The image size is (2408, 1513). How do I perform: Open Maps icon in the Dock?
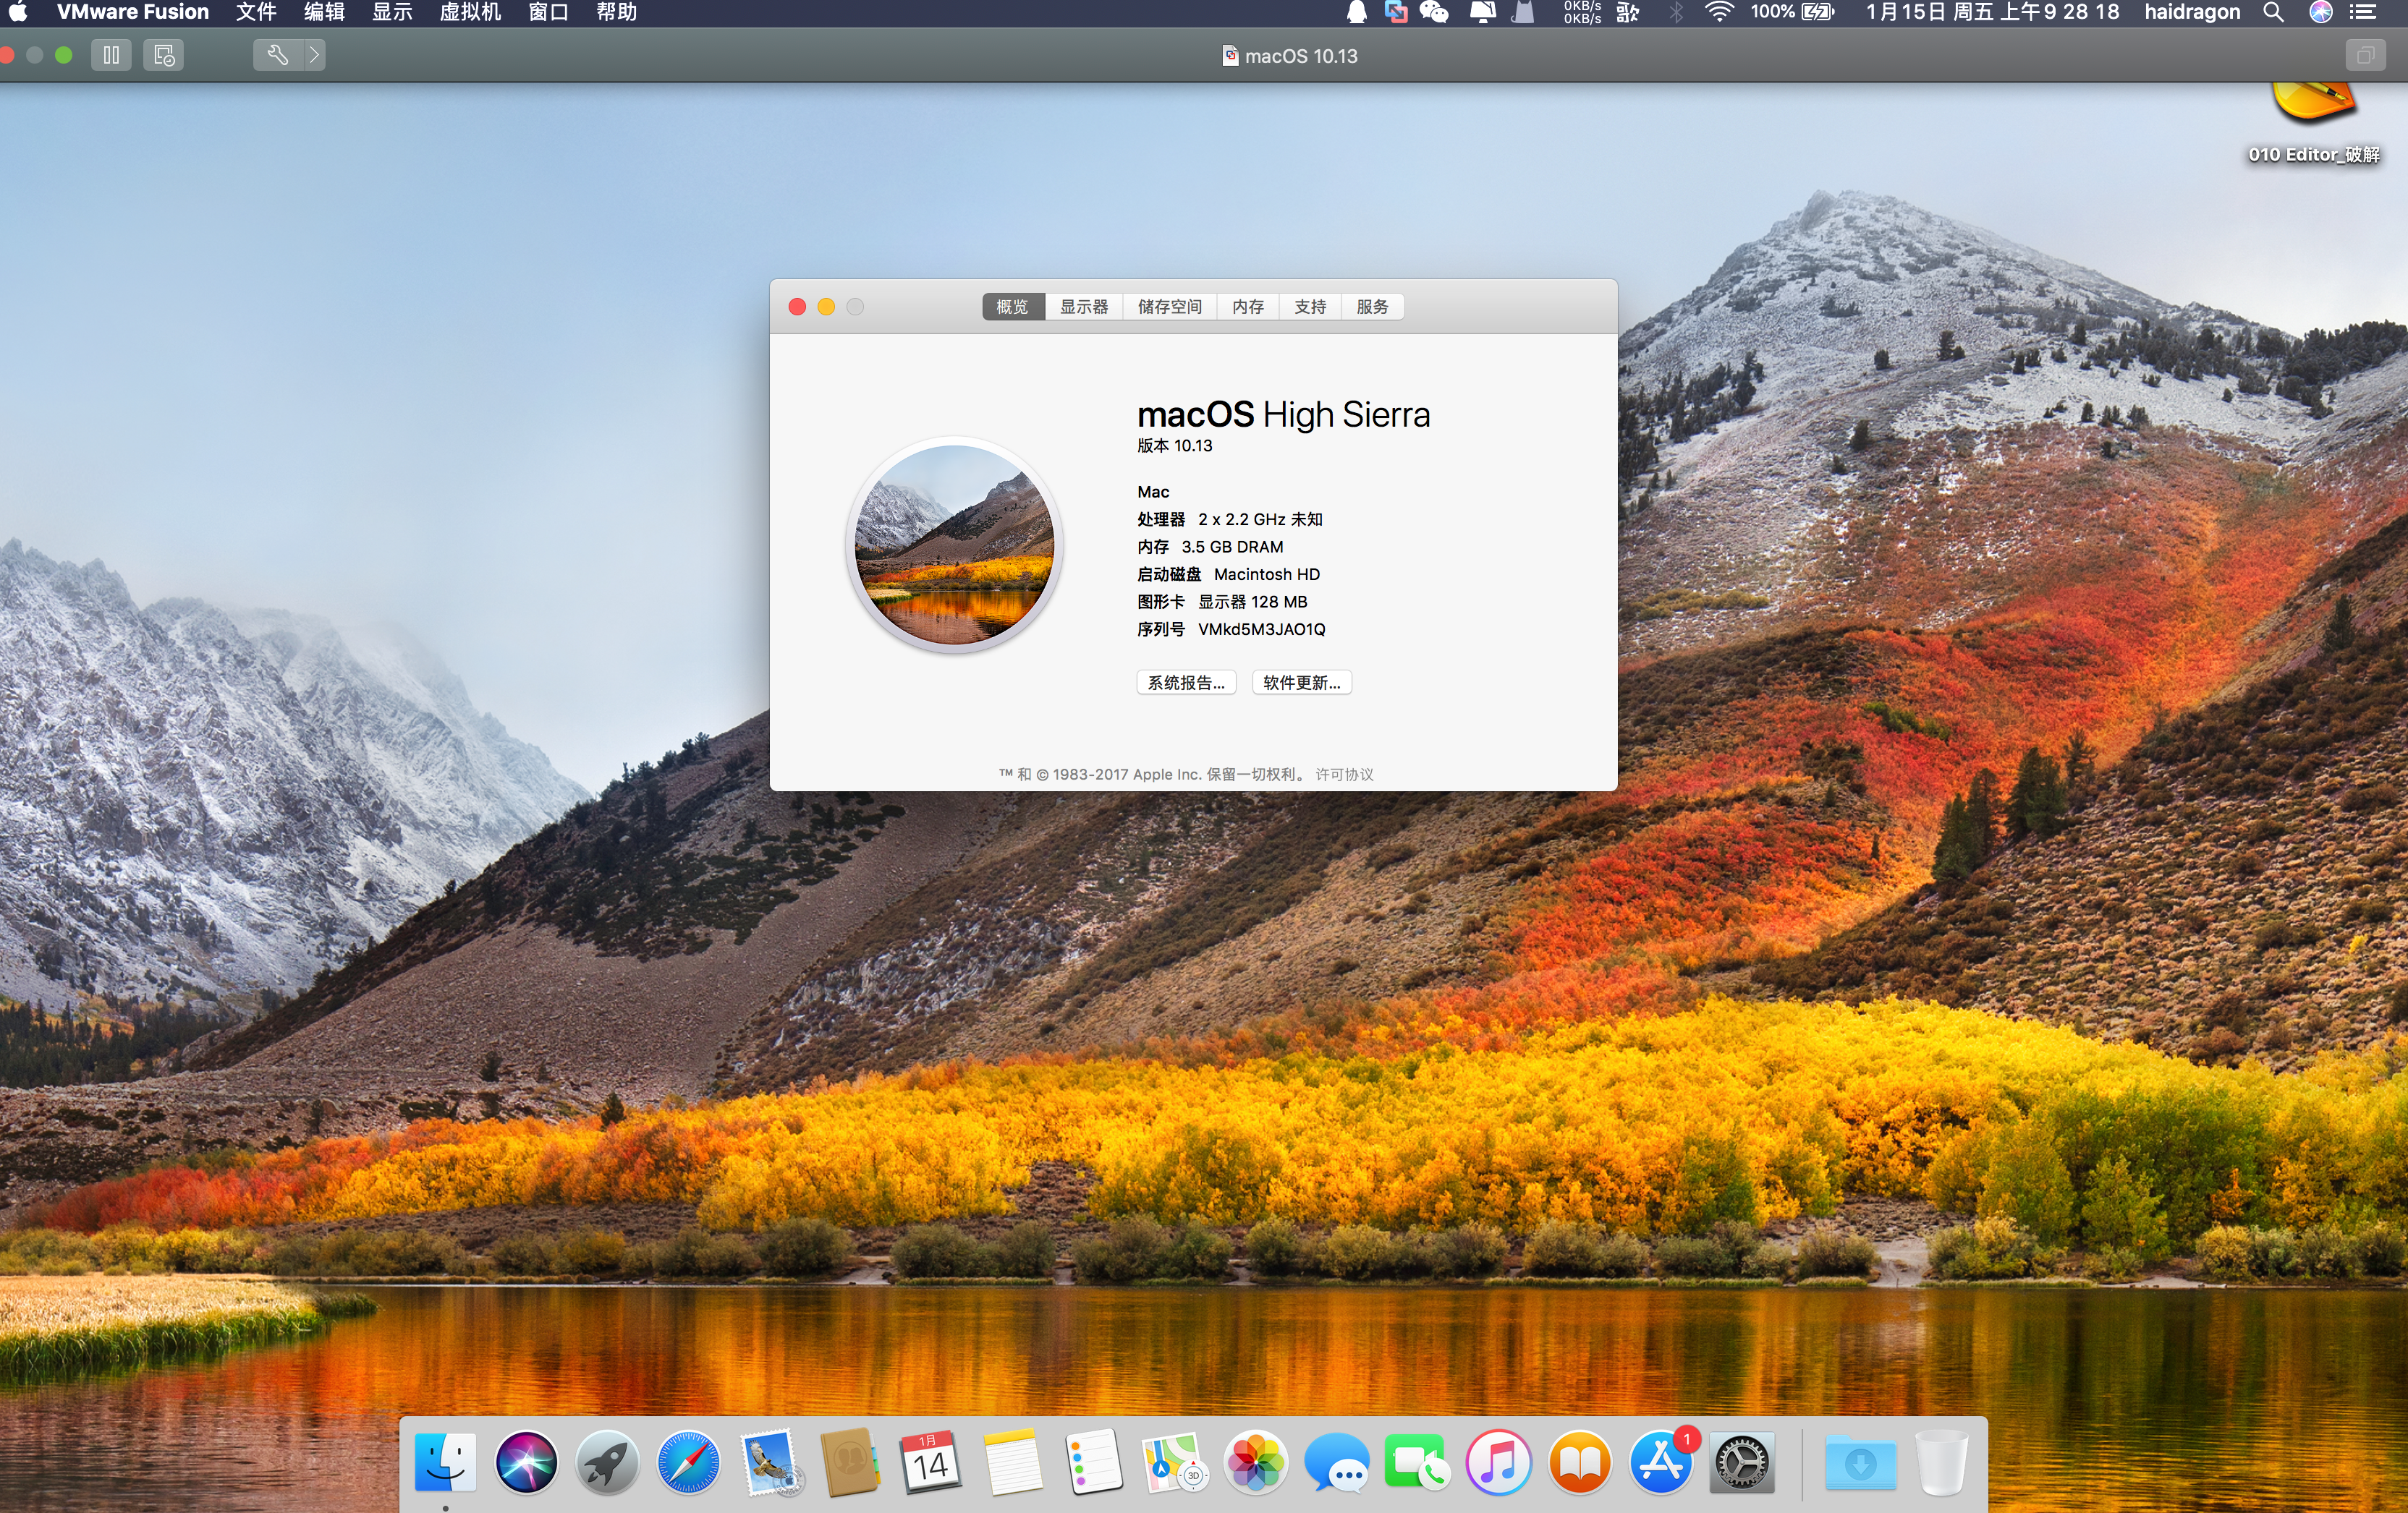pyautogui.click(x=1175, y=1463)
